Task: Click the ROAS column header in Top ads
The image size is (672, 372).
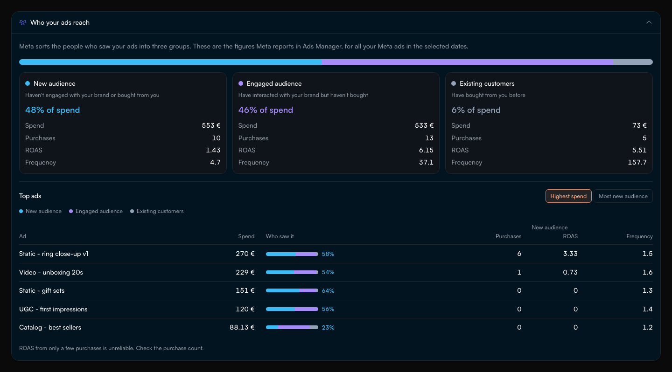Action: click(x=570, y=236)
